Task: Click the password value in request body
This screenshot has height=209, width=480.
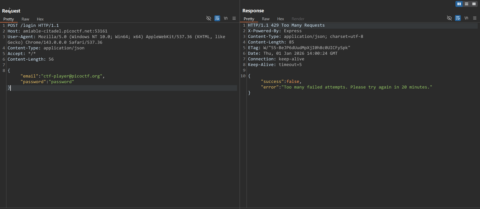Action: pos(61,82)
